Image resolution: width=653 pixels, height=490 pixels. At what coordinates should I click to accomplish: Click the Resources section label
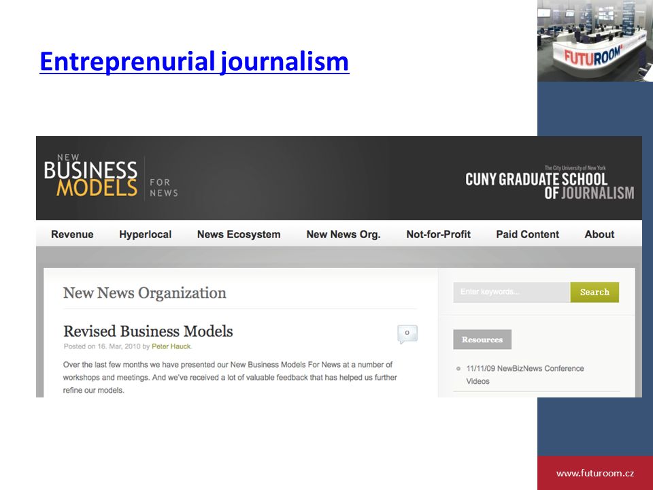[482, 340]
